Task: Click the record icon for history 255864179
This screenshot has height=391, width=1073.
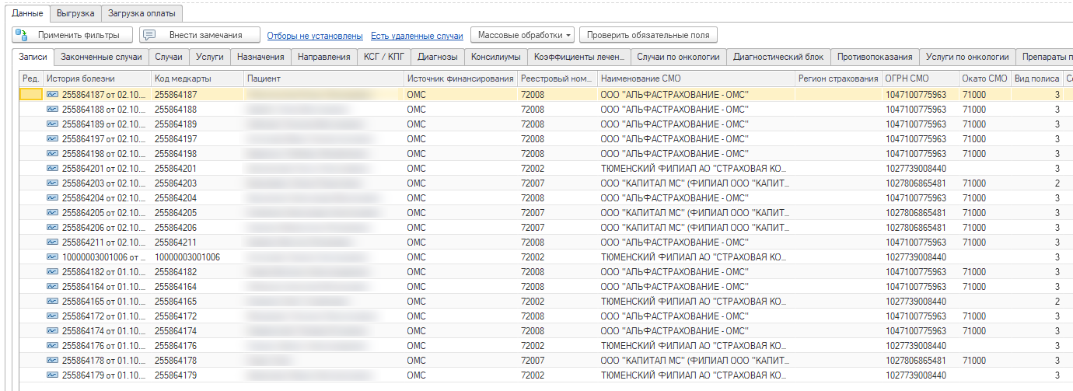Action: pyautogui.click(x=53, y=375)
